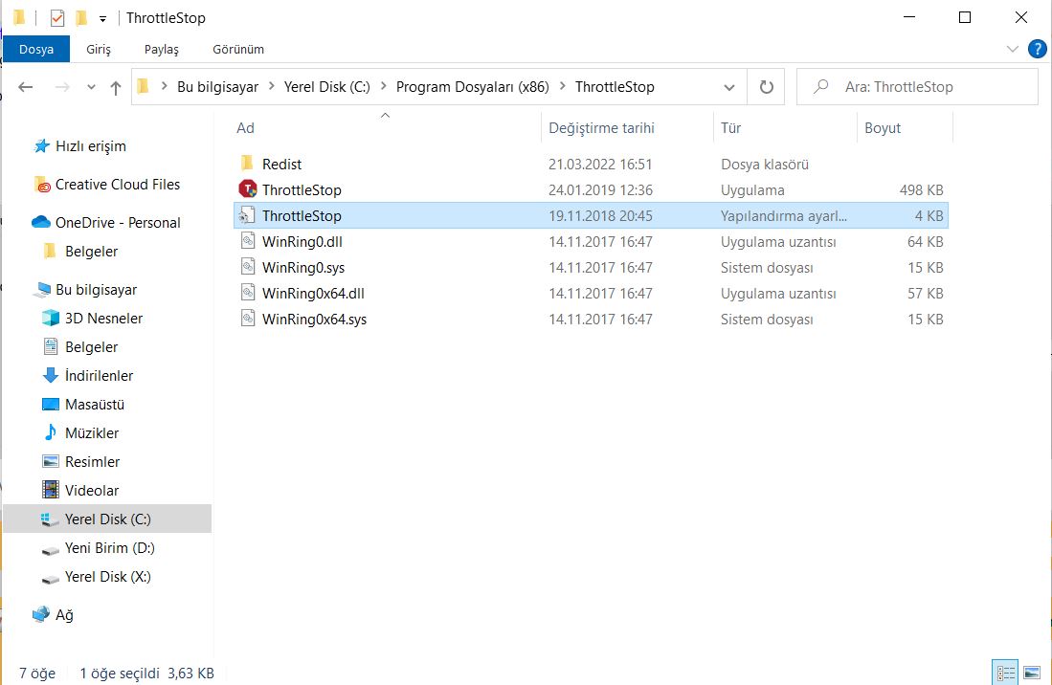Expand the address bar history dropdown
Viewport: 1052px width, 685px height.
729,87
